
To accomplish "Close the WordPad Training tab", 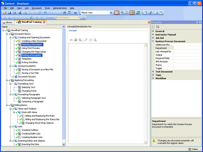I will click(x=44, y=22).
